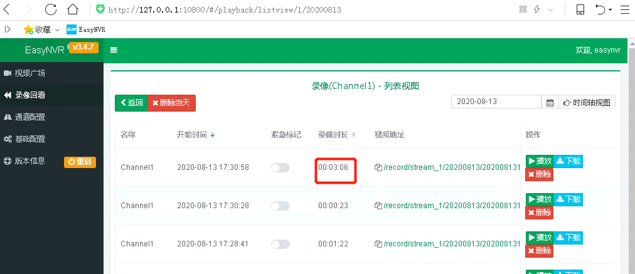Click the lightning speed-mode icon

537,9
